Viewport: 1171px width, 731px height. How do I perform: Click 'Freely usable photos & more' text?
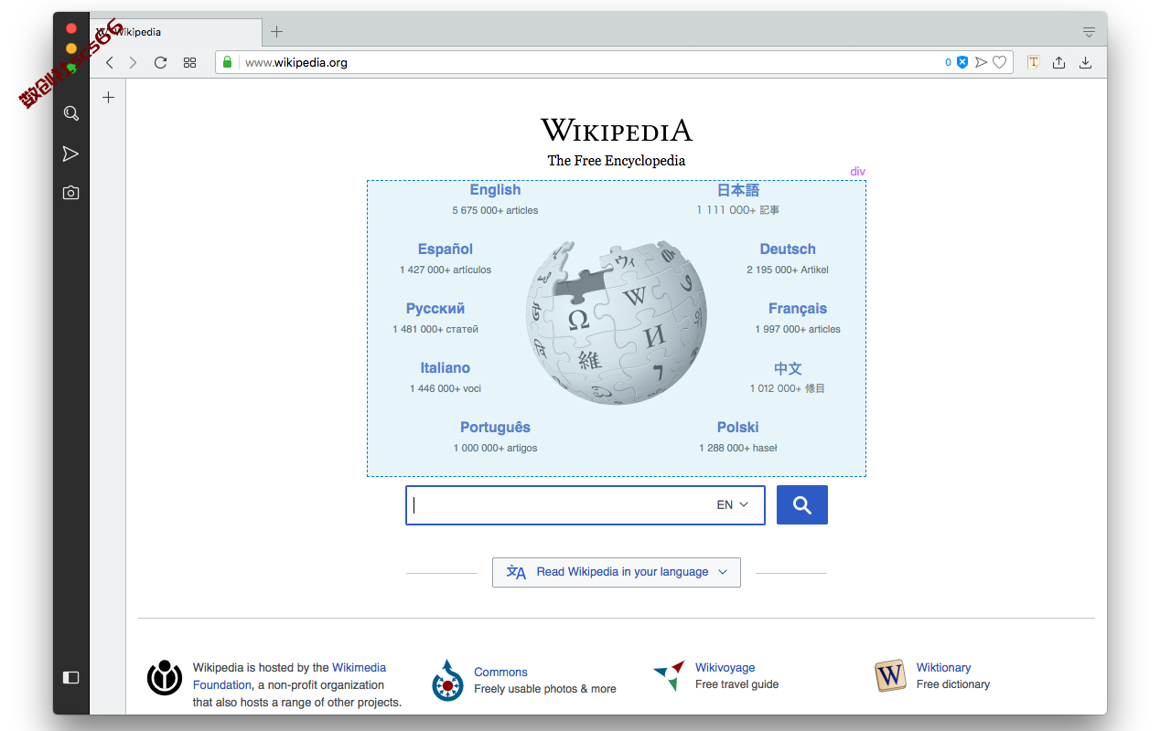tap(545, 689)
